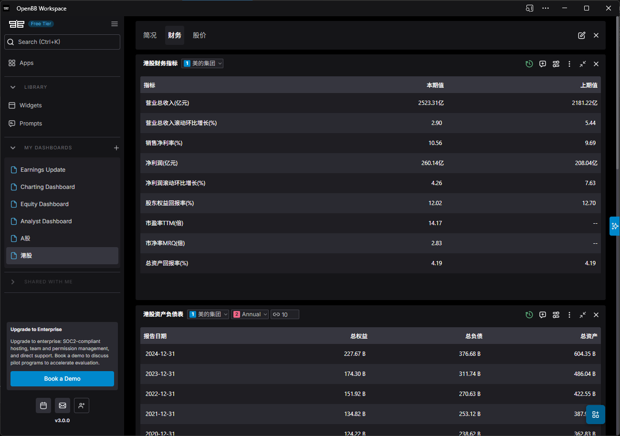Focus the Search (Ctrl+K) field

pos(62,42)
